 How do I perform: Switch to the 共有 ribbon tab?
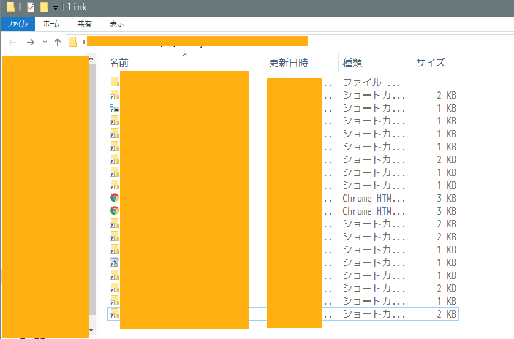point(85,24)
